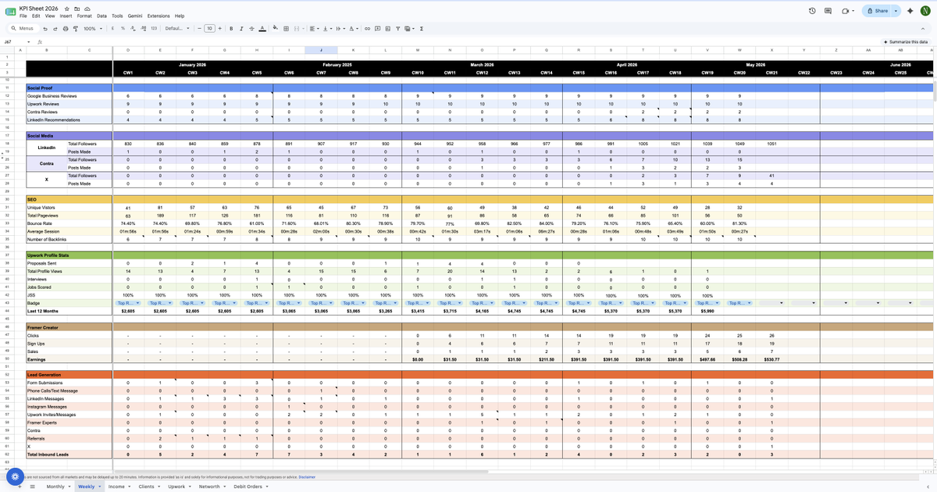937x492 pixels.
Task: Click Summarize this data button
Action: 905,41
